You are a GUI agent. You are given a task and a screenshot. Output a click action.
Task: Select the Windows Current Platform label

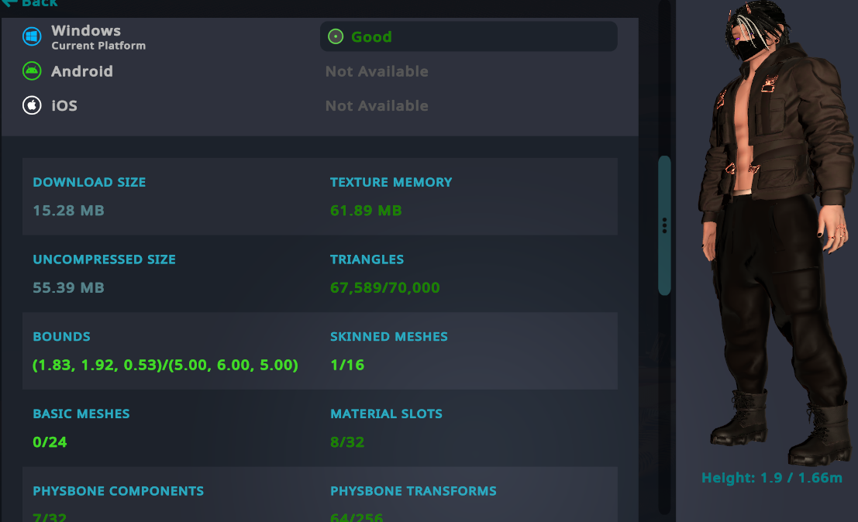[98, 37]
